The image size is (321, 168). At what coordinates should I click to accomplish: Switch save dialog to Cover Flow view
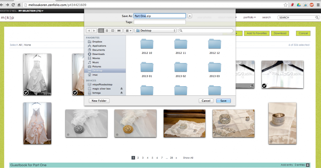[119, 31]
